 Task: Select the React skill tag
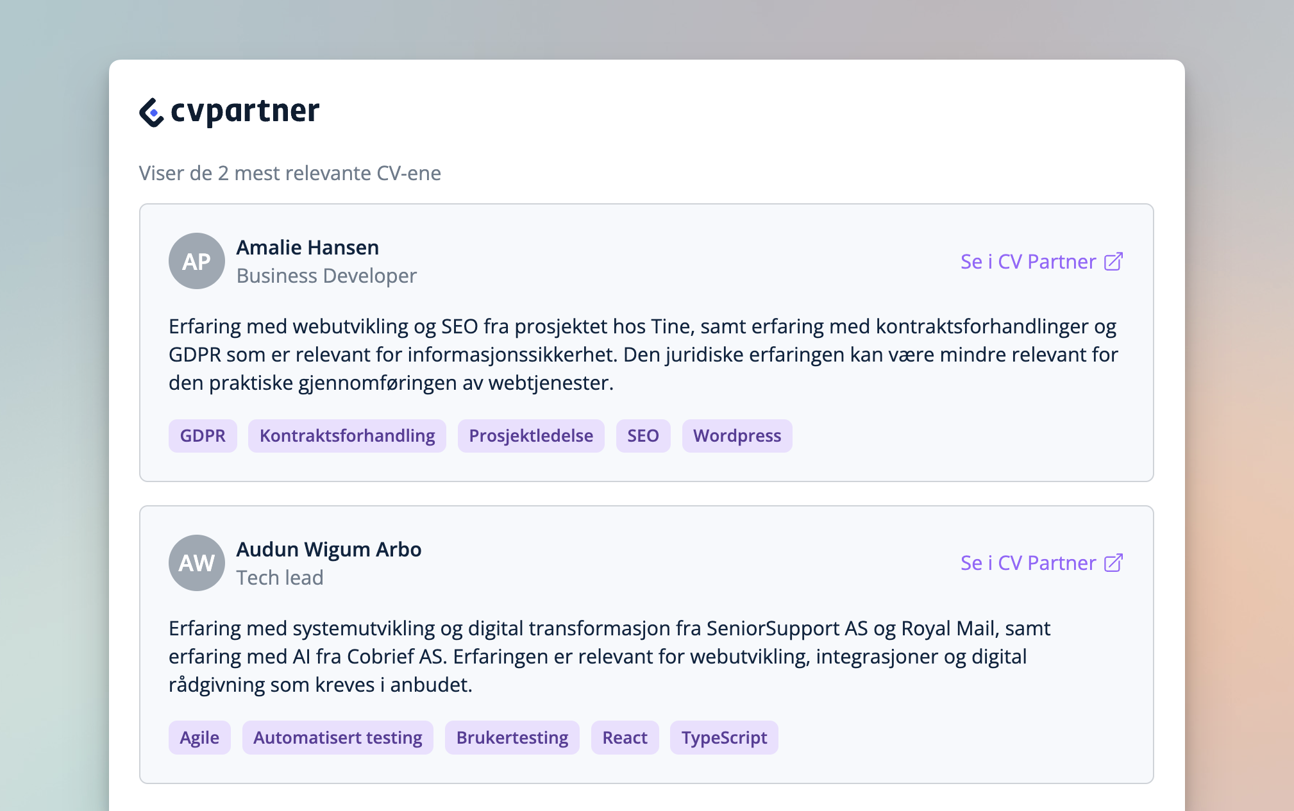(625, 738)
